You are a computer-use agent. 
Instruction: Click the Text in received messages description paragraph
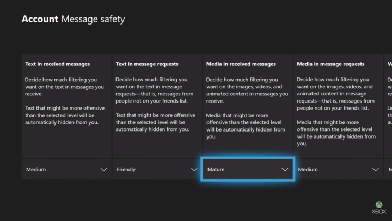(x=65, y=101)
